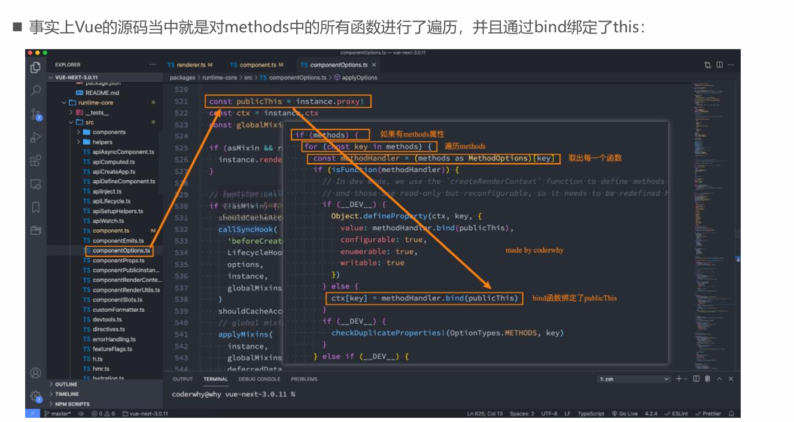Open the Remote Explorer view
This screenshot has height=422, width=794.
coord(36,184)
